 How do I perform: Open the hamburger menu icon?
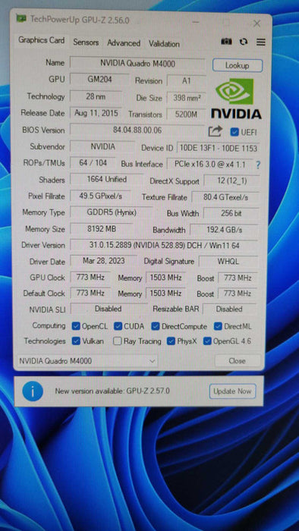260,42
